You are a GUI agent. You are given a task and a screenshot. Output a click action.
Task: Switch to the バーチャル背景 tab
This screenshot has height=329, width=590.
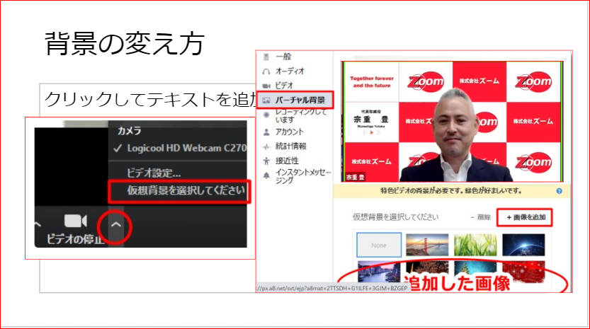tap(295, 100)
